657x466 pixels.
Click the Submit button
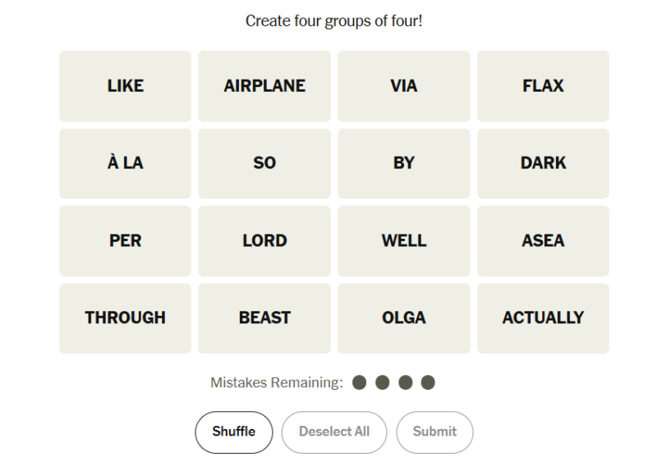coord(434,432)
